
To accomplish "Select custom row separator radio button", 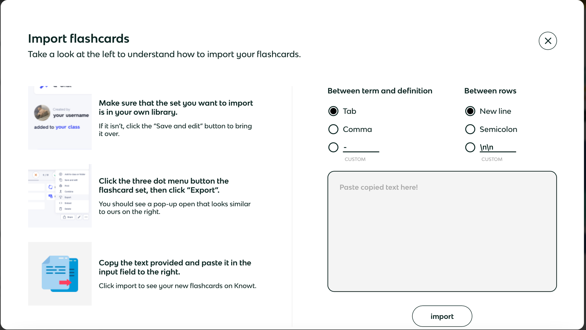I will pyautogui.click(x=470, y=147).
